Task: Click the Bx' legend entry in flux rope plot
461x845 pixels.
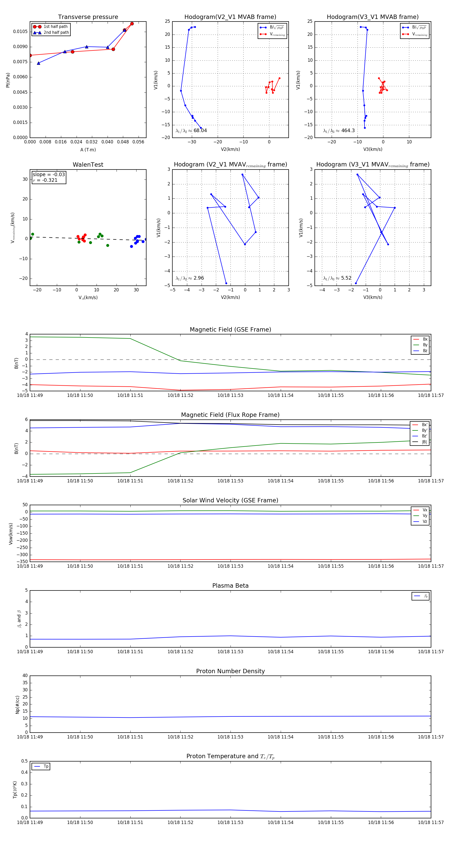Action: 420,425
